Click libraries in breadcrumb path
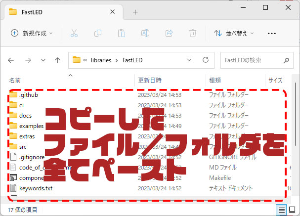 click(101, 60)
